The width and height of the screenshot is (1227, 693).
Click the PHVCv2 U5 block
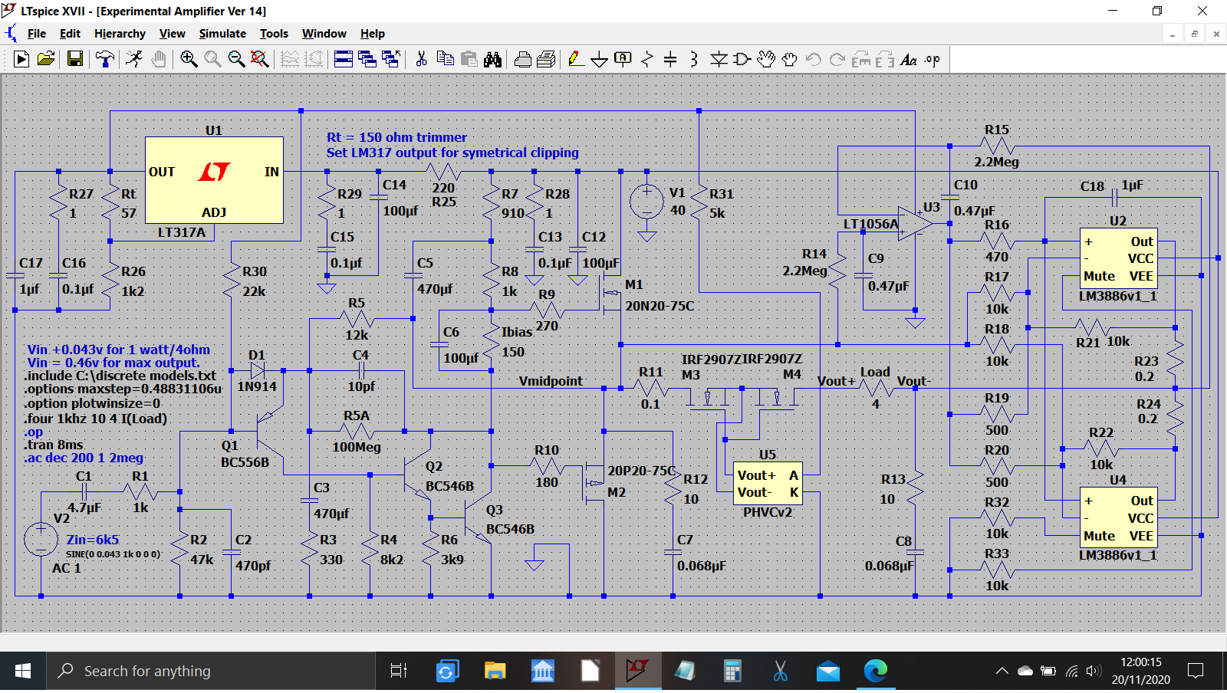click(768, 484)
